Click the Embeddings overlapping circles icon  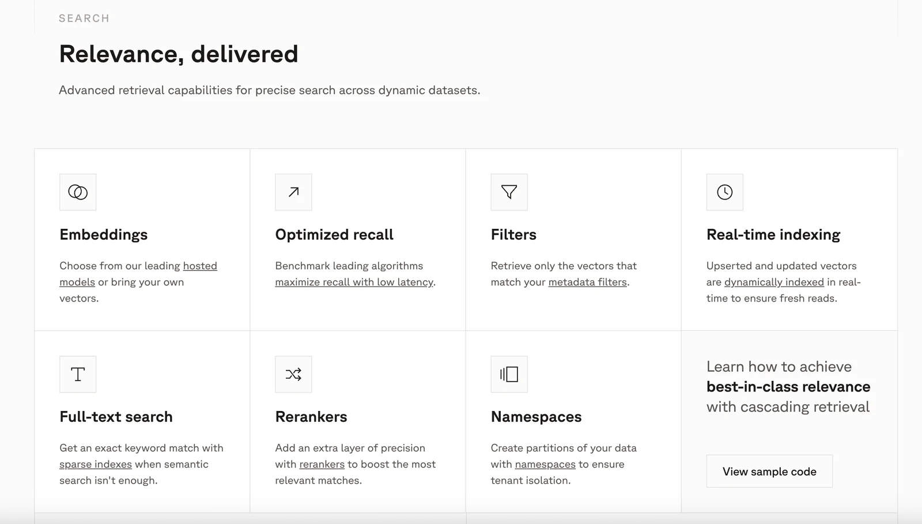coord(78,192)
